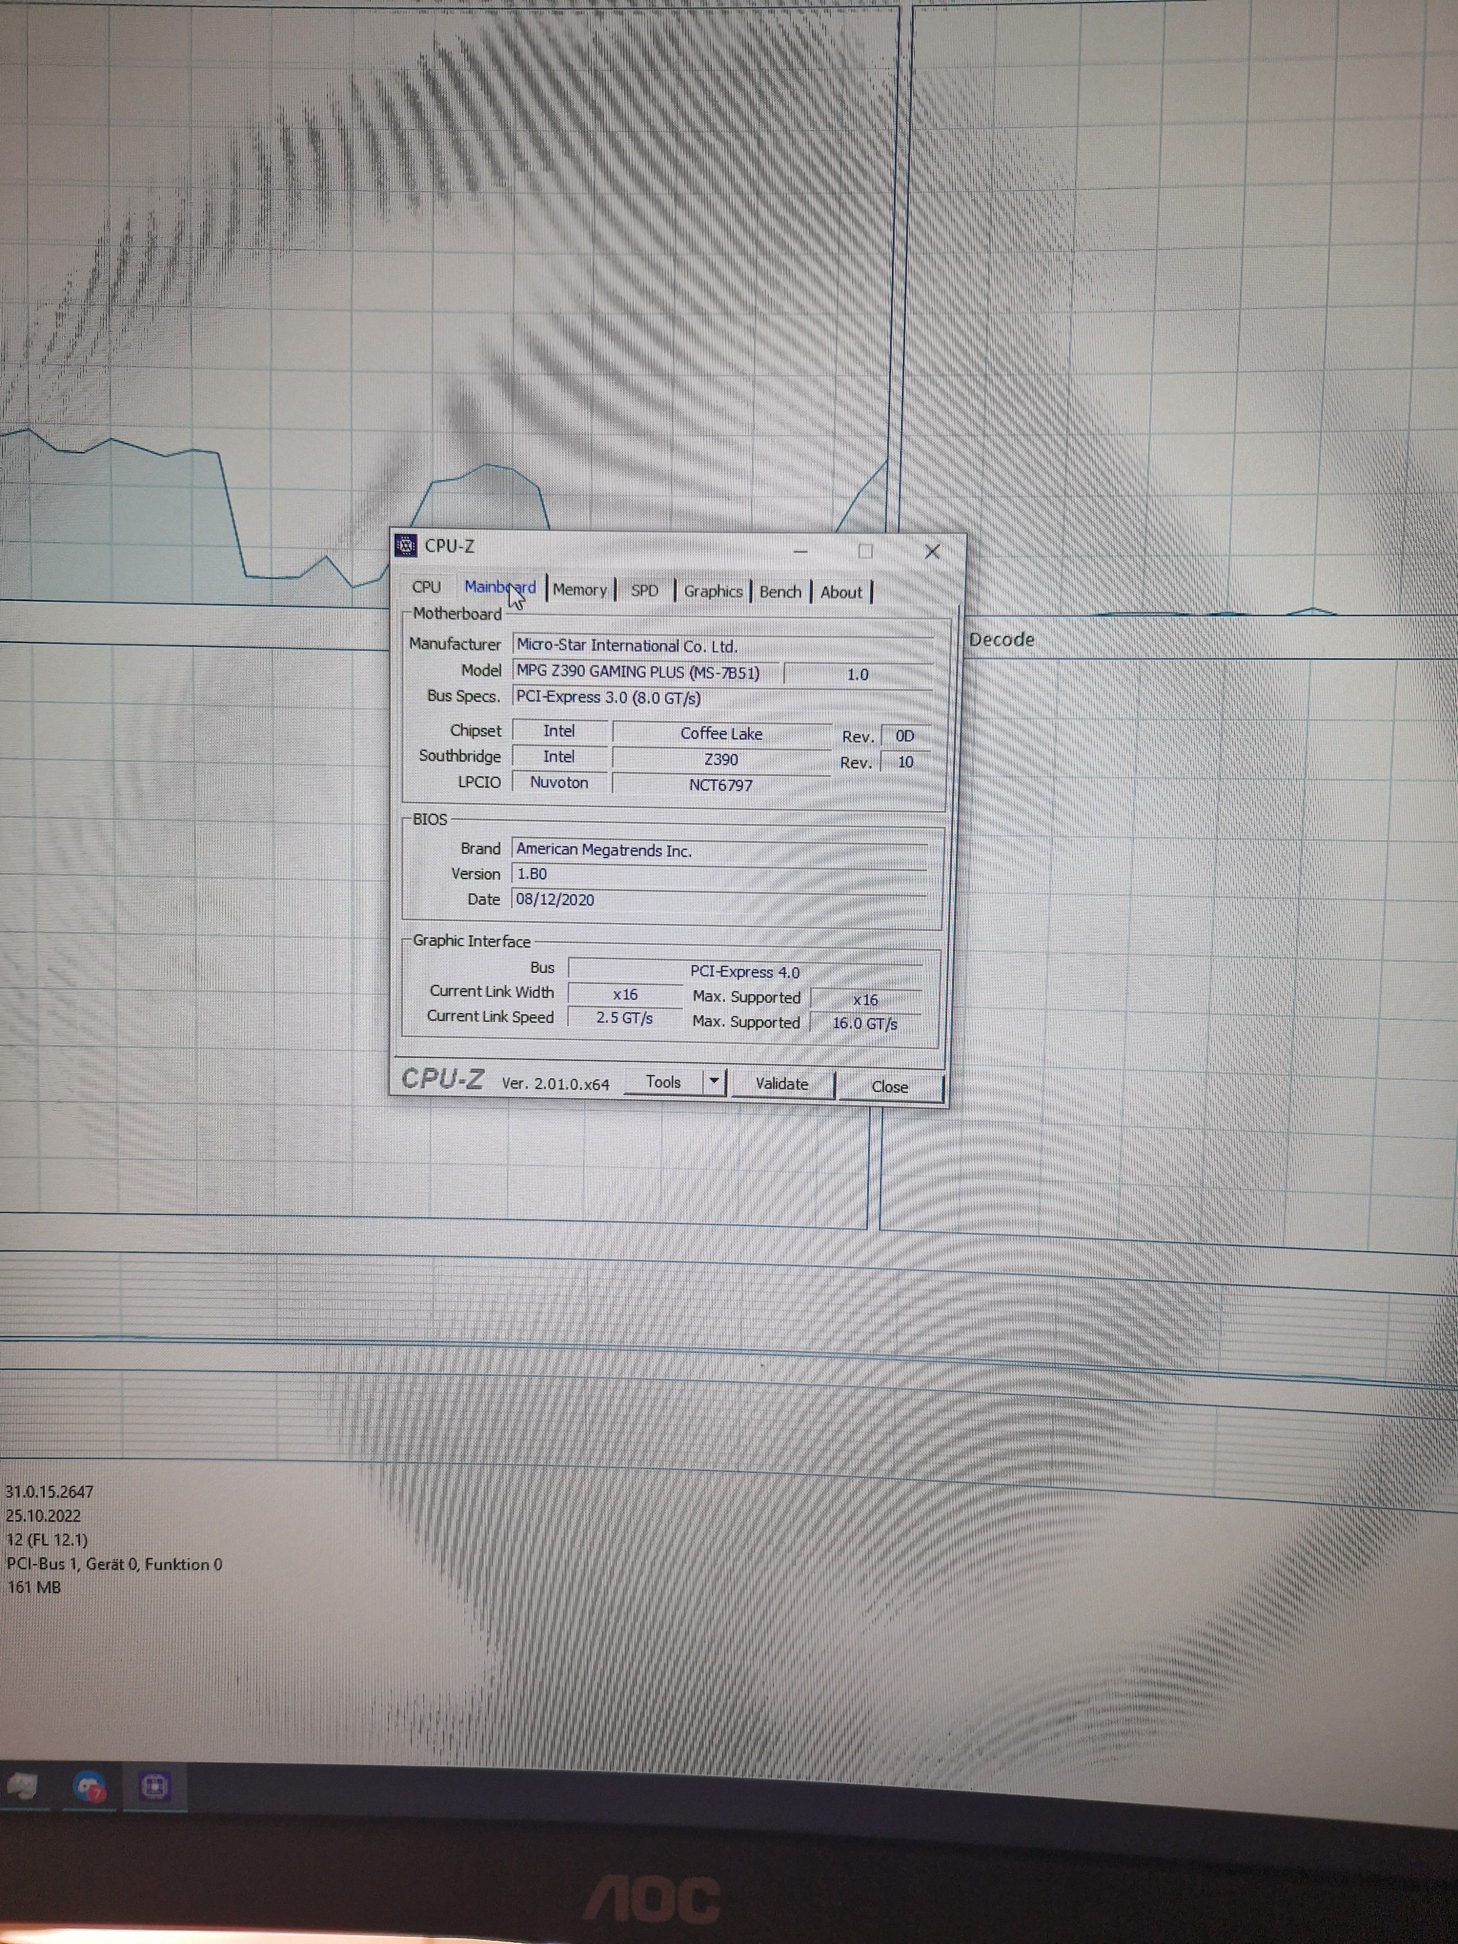The image size is (1458, 1944).
Task: Click the Decode graph label
Action: click(x=1001, y=640)
